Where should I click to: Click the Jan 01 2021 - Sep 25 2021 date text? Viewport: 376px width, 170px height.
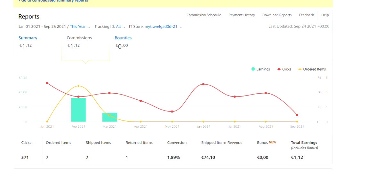[x=42, y=27]
